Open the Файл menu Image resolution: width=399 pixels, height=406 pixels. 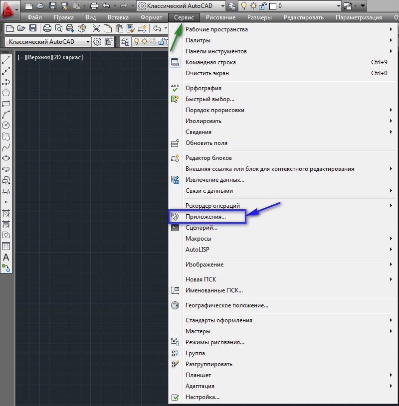[x=34, y=17]
